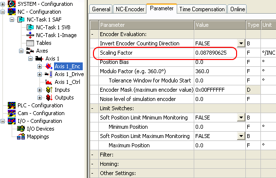Click the Value column header
The height and width of the screenshot is (178, 276).
point(220,25)
